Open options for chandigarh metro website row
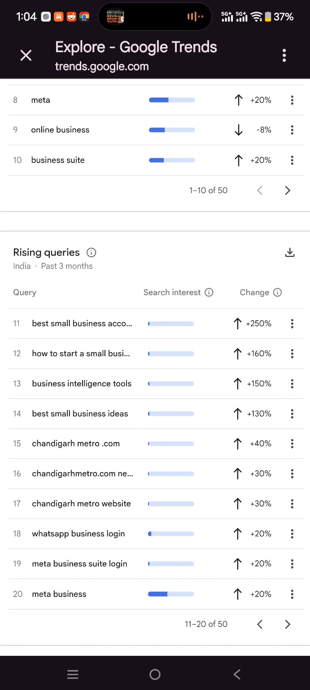The width and height of the screenshot is (310, 690). tap(292, 504)
